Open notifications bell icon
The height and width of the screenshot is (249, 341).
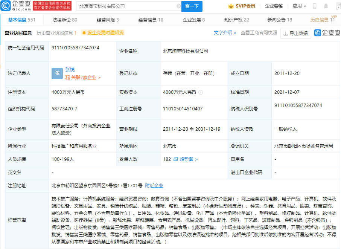pyautogui.click(x=326, y=6)
